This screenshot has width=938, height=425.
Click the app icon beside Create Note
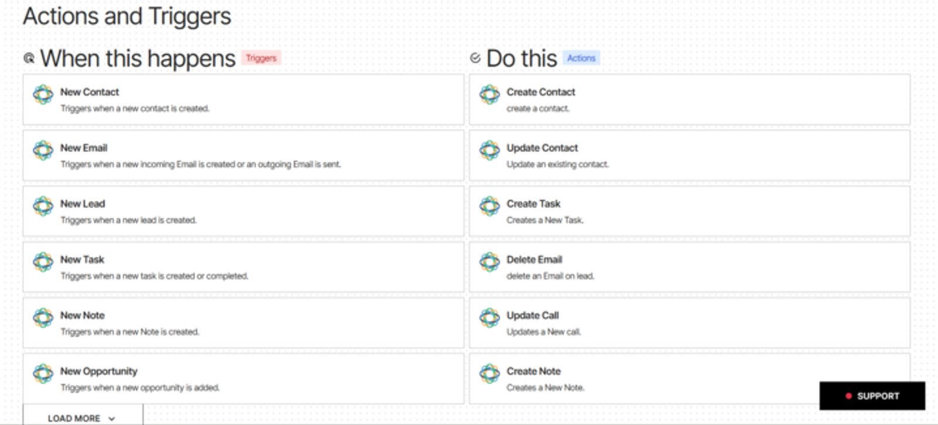(490, 373)
